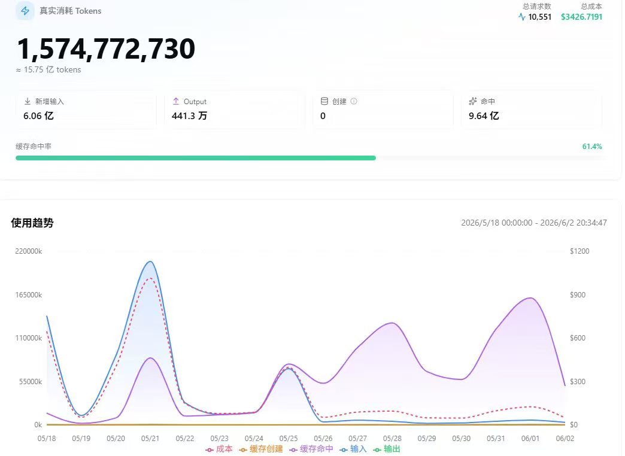
Task: Click the 10,551 total requests number
Action: point(540,17)
